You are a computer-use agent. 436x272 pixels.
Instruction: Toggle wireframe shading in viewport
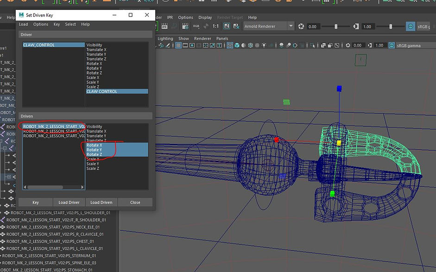pos(230,45)
